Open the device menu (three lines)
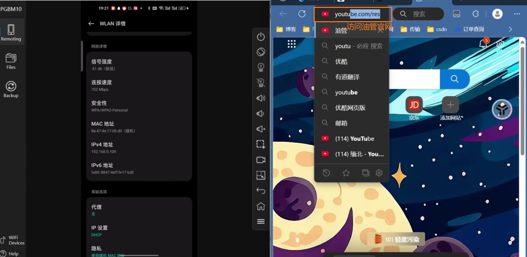 point(261,221)
